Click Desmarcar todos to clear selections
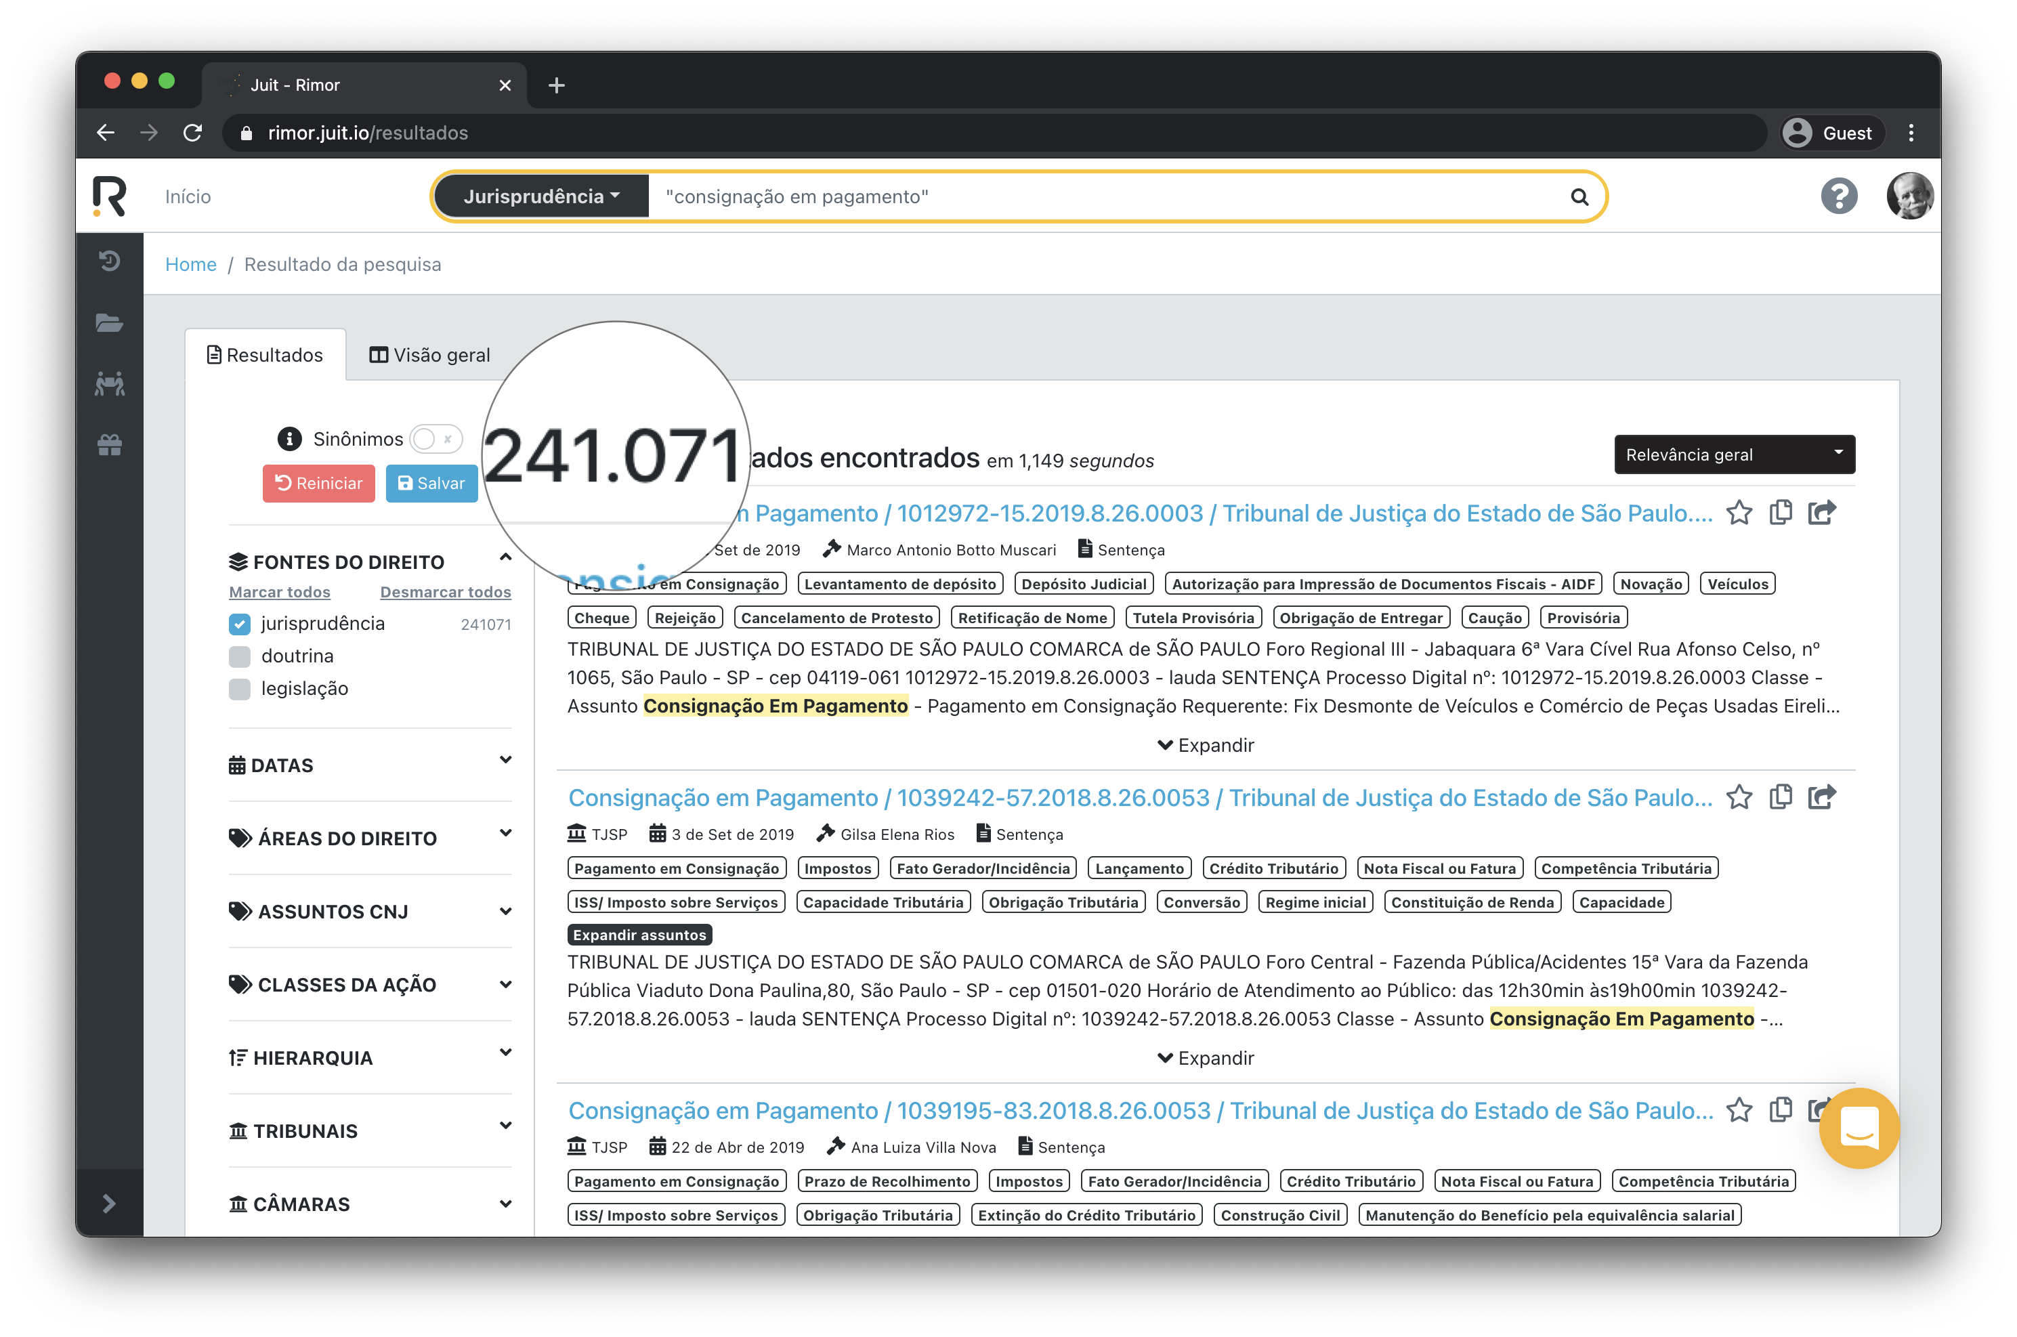The width and height of the screenshot is (2017, 1337). (446, 592)
